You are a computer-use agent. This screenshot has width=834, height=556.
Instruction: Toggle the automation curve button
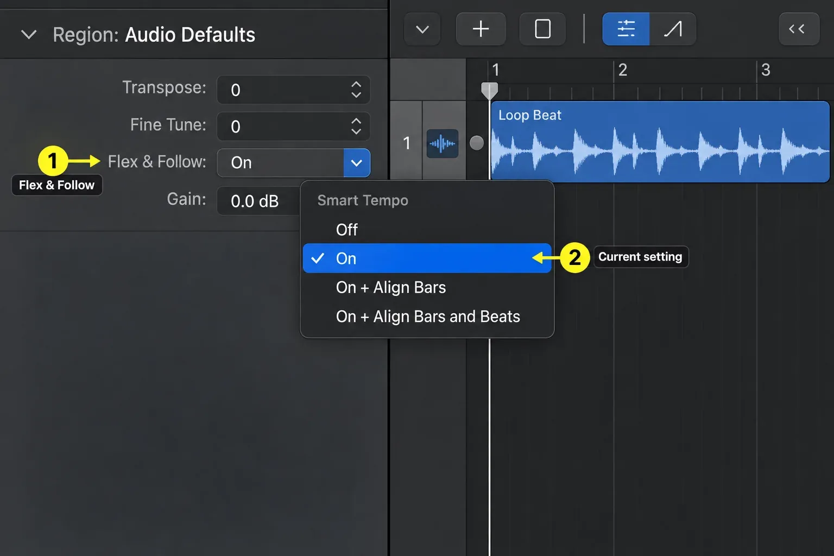pyautogui.click(x=673, y=29)
